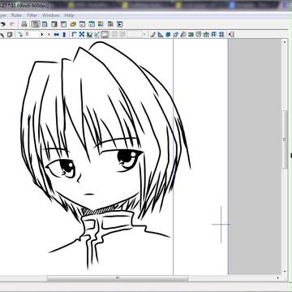
Task: Open the Help menu
Action: pos(70,15)
